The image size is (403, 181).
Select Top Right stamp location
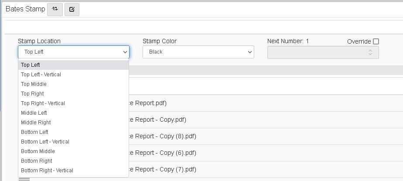point(32,94)
